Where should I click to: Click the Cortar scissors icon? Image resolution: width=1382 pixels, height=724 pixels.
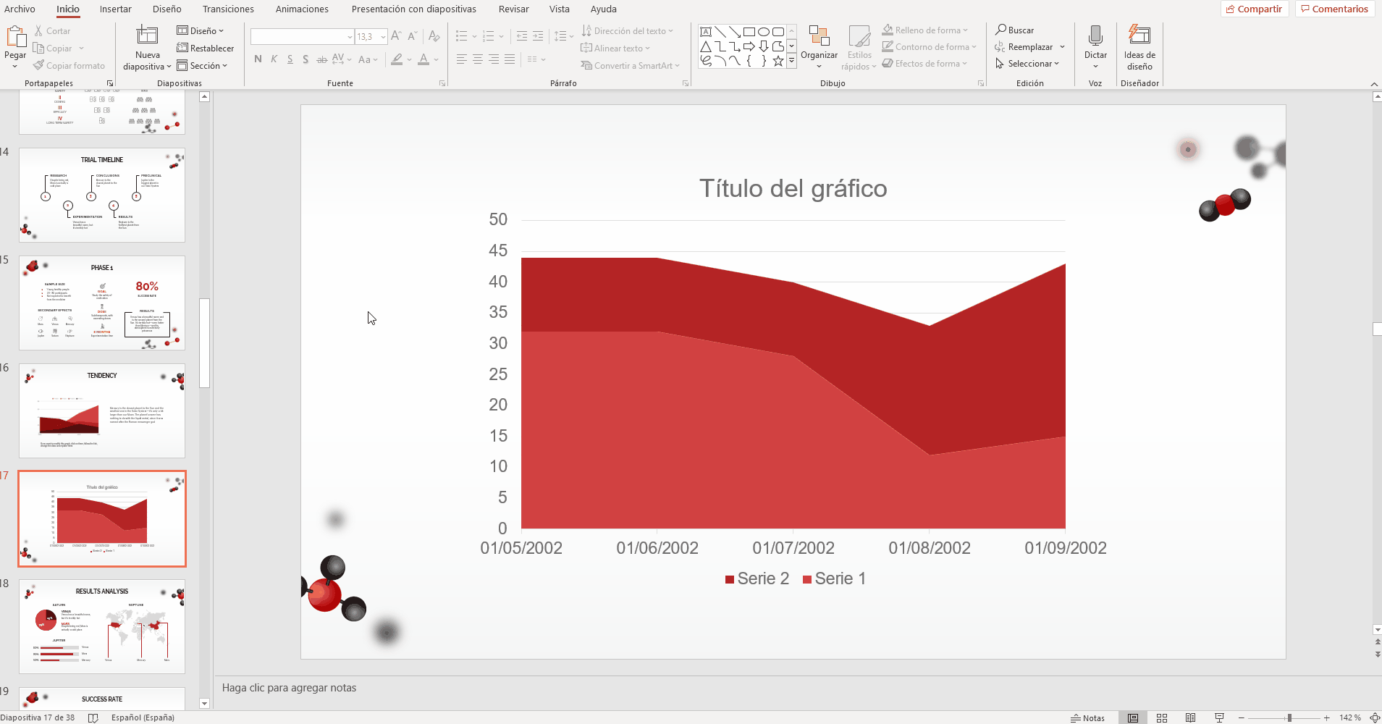[x=38, y=31]
